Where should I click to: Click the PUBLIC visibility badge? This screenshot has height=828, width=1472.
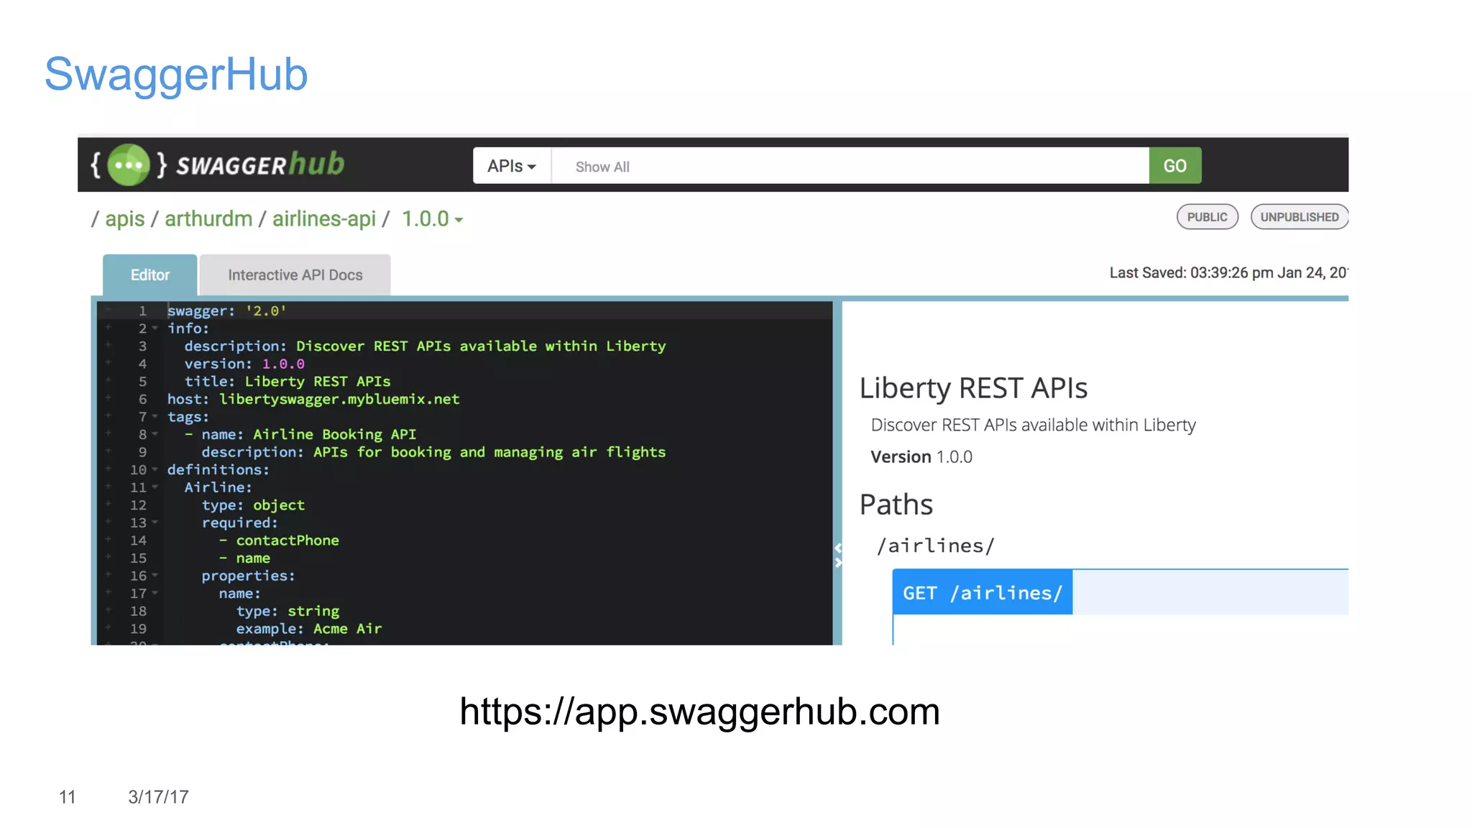pyautogui.click(x=1207, y=217)
